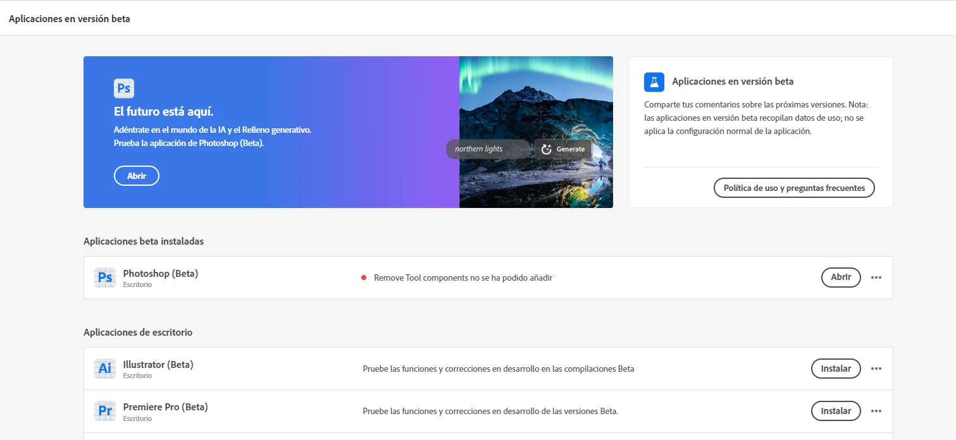Click the Abrir button in the banner
This screenshot has width=956, height=440.
[x=137, y=176]
